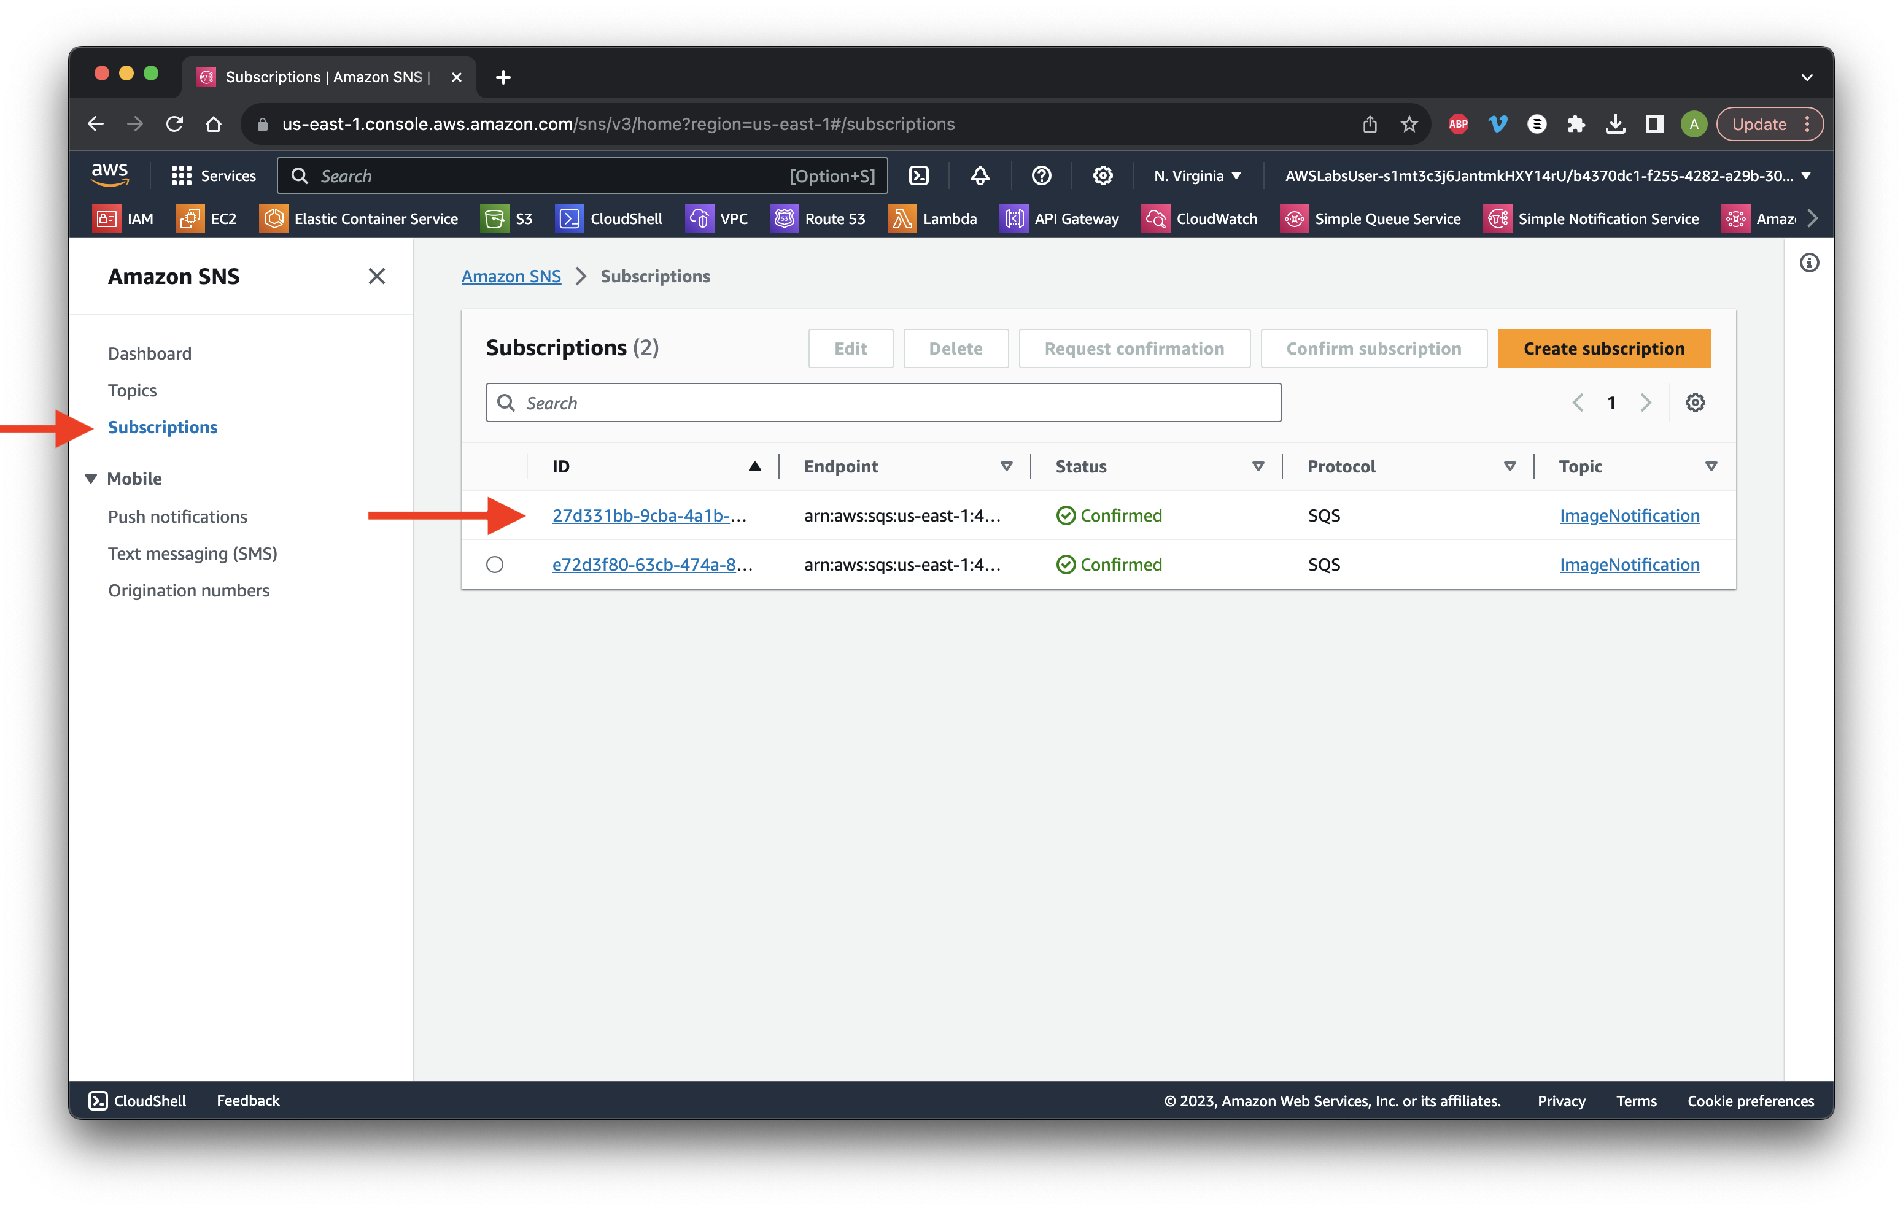Screen dimensions: 1903x1210
Task: Open the API Gateway shortcut
Action: (1060, 219)
